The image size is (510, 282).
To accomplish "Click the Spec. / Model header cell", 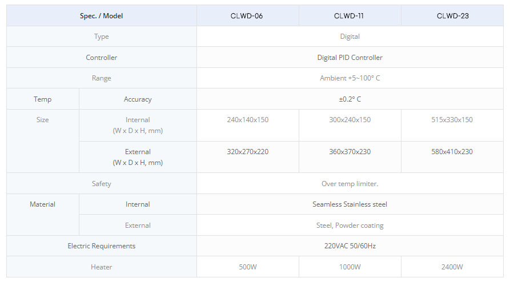I will [x=101, y=16].
